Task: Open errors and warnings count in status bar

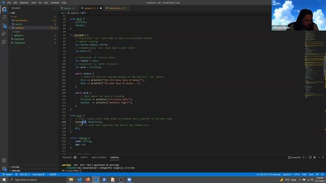Action: click(25, 174)
